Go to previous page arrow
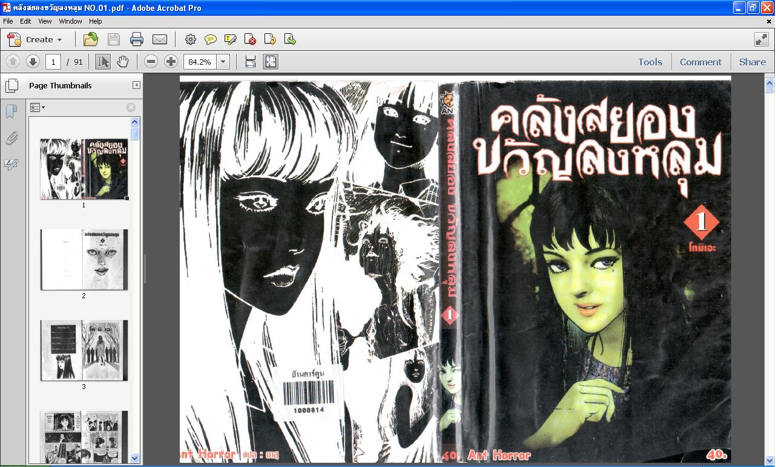The width and height of the screenshot is (776, 467). 13,62
